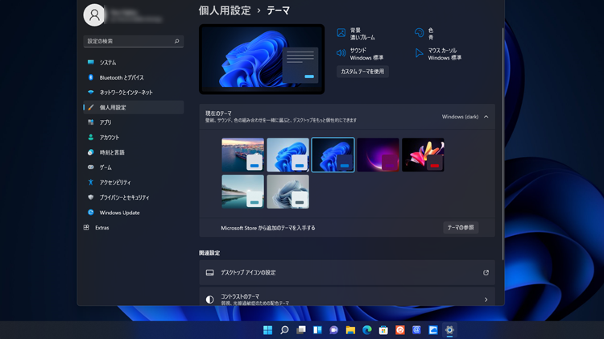604x339 pixels.
Task: Open File Explorer from the taskbar
Action: 350,330
